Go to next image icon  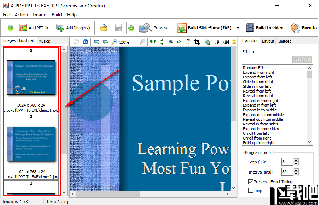[x=85, y=42]
